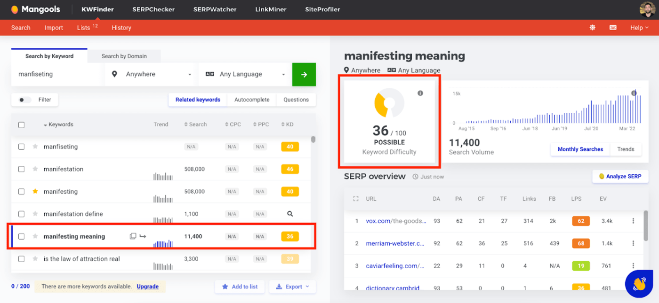Select the Autocomplete tab
The width and height of the screenshot is (659, 303).
pyautogui.click(x=252, y=100)
